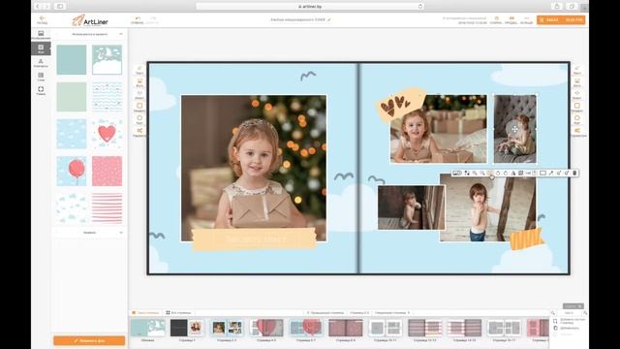Add text to the right page (Текст tool)

pyautogui.click(x=577, y=70)
